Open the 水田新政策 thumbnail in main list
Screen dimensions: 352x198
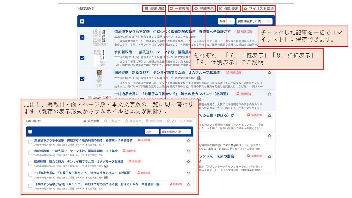coord(99,58)
